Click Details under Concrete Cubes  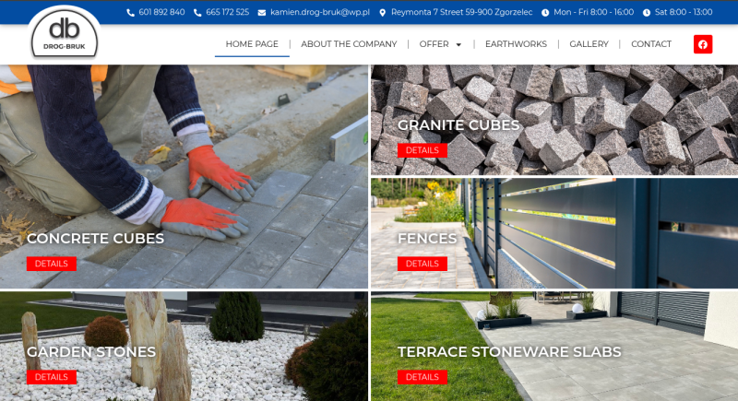click(52, 264)
